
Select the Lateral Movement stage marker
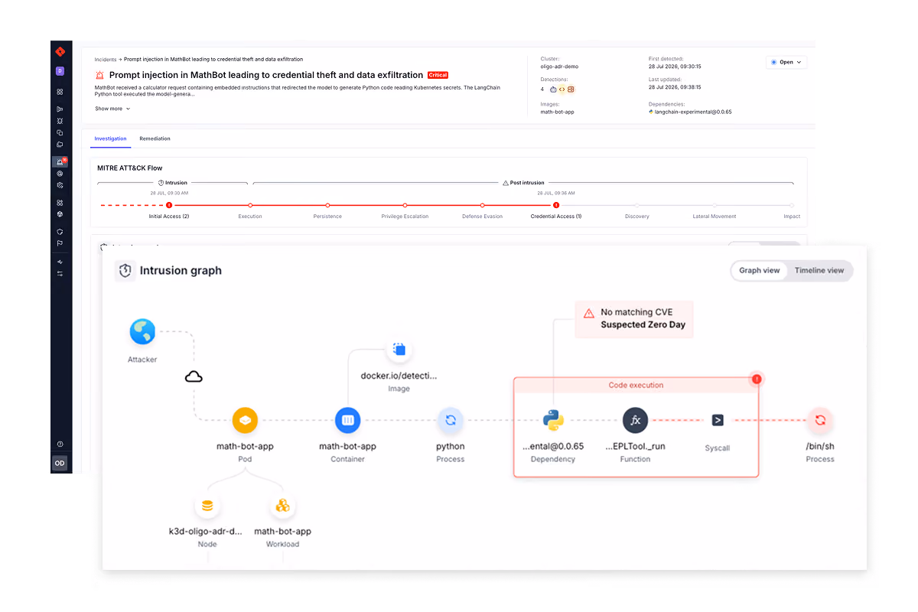tap(715, 205)
